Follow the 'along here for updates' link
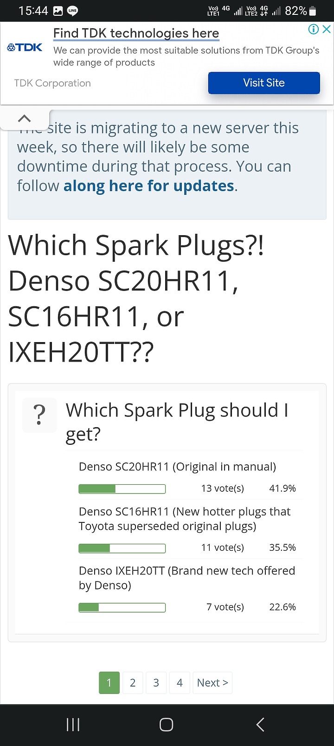This screenshot has height=746, width=334. tap(149, 186)
